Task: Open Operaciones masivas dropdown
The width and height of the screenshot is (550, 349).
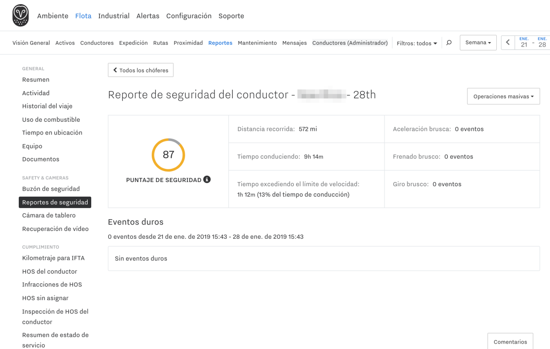Action: [503, 97]
